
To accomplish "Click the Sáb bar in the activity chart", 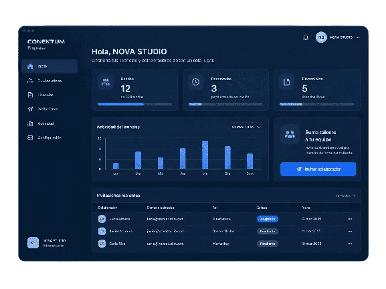I will pyautogui.click(x=227, y=158).
